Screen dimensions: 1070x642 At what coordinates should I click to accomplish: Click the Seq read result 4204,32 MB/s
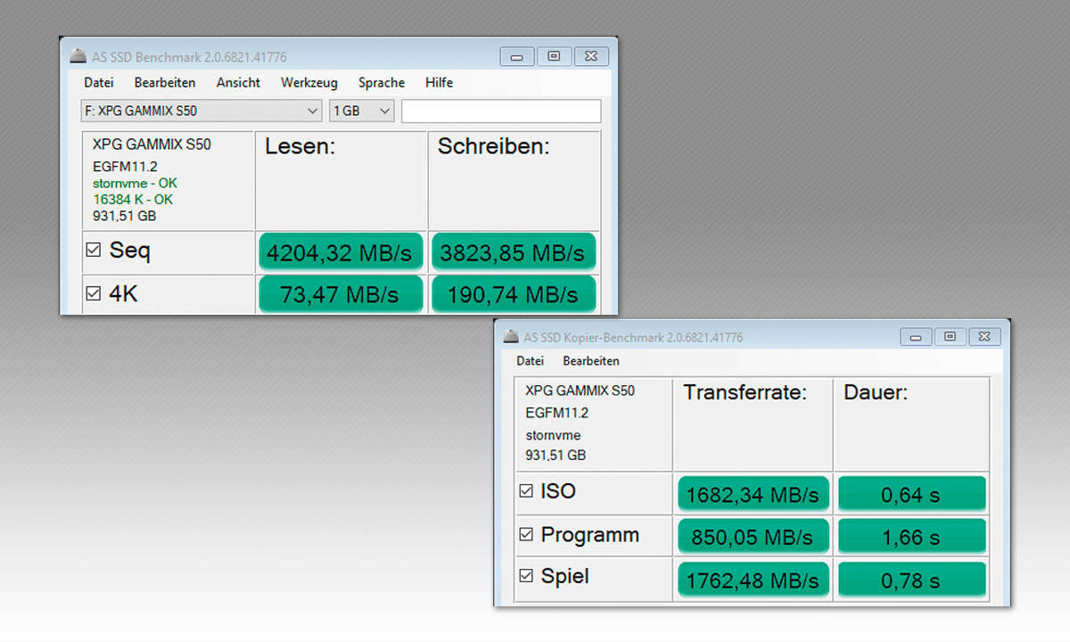(340, 253)
